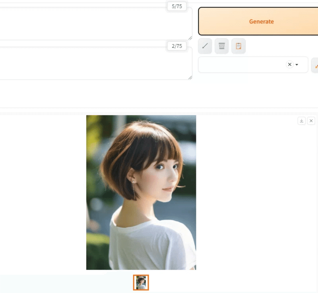Select the gallery thumbnail below the image
Viewport: 318px width, 293px height.
pyautogui.click(x=141, y=282)
